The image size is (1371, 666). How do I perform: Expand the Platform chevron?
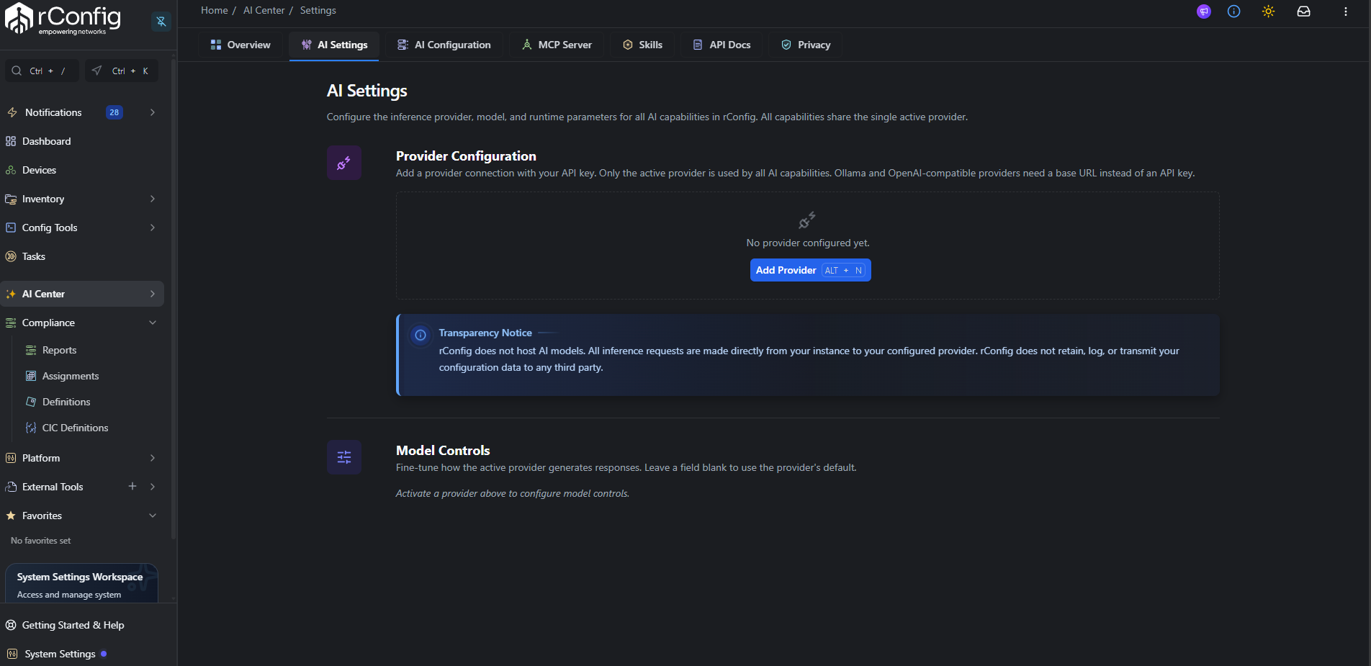[x=153, y=458]
